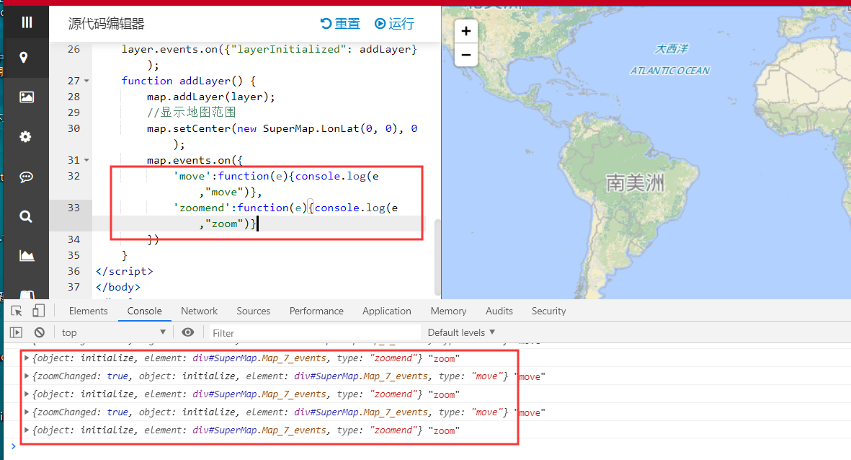Activate the inspect element picker tool

click(17, 311)
